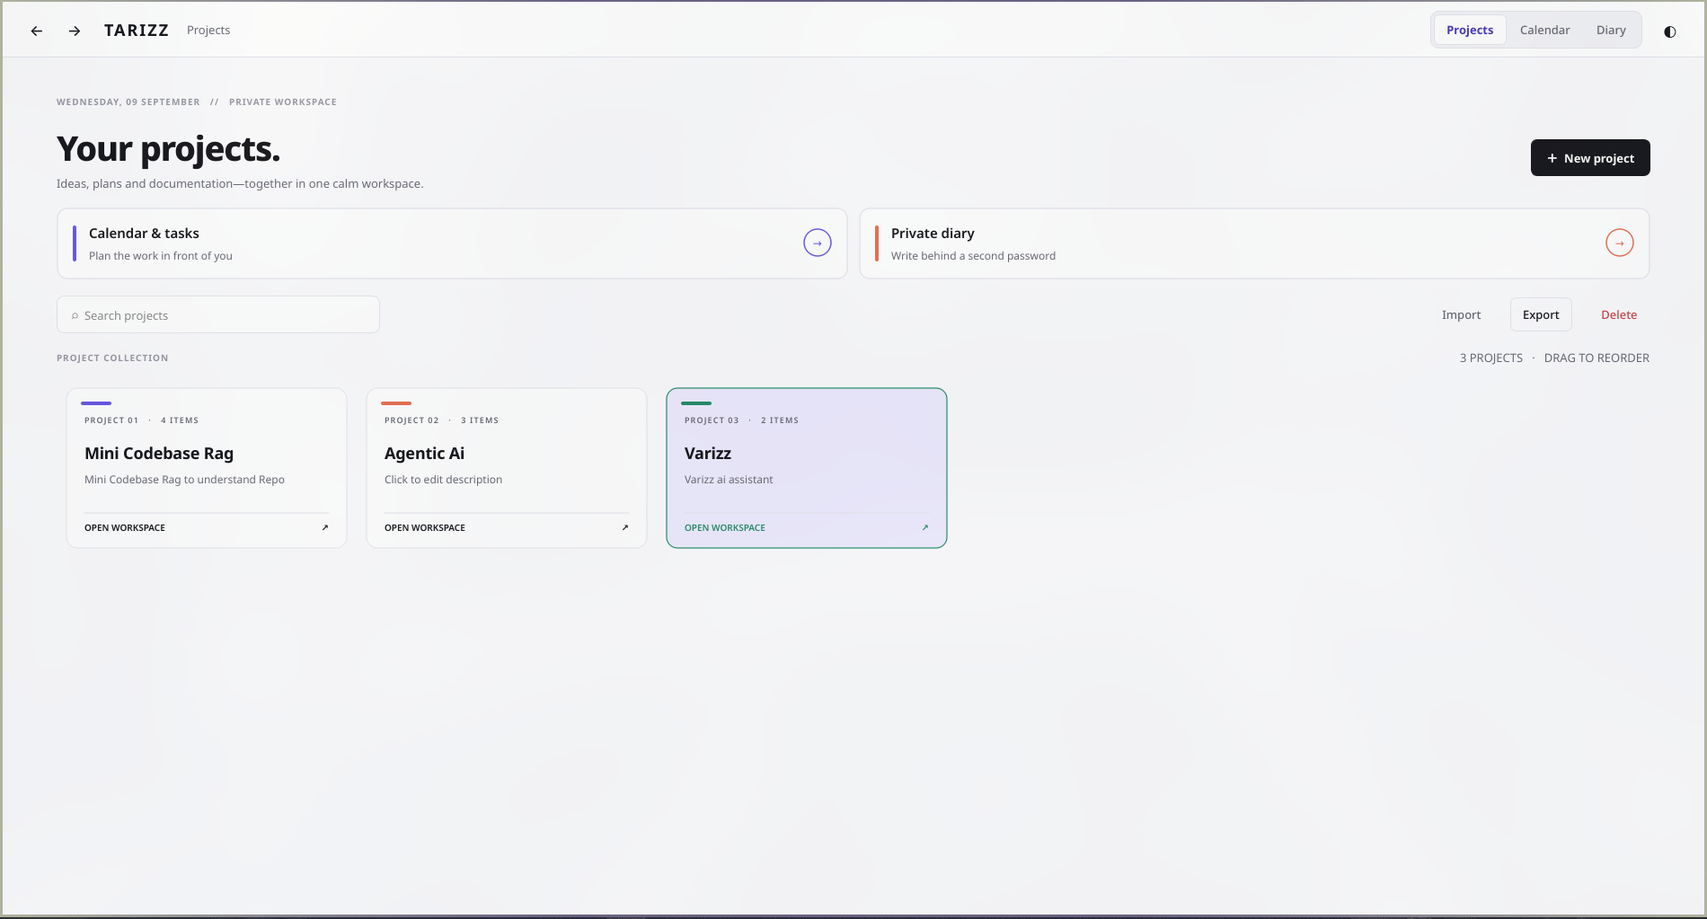Click 'Click to edit description' on Agentic Ai
Viewport: 1707px width, 919px height.
tap(443, 480)
